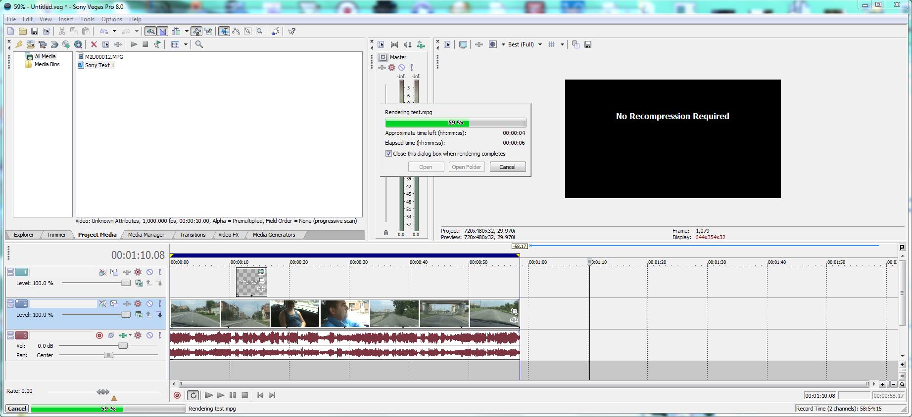Open Split Screen View dropdown arrow
The height and width of the screenshot is (417, 912).
point(503,44)
